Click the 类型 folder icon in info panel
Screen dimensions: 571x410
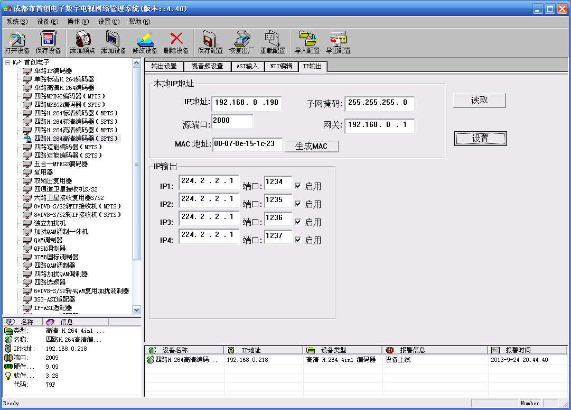(x=8, y=331)
